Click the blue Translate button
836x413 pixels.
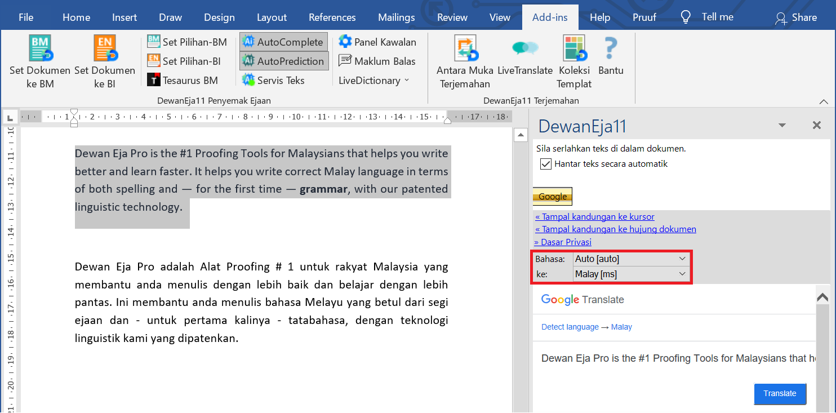click(780, 393)
